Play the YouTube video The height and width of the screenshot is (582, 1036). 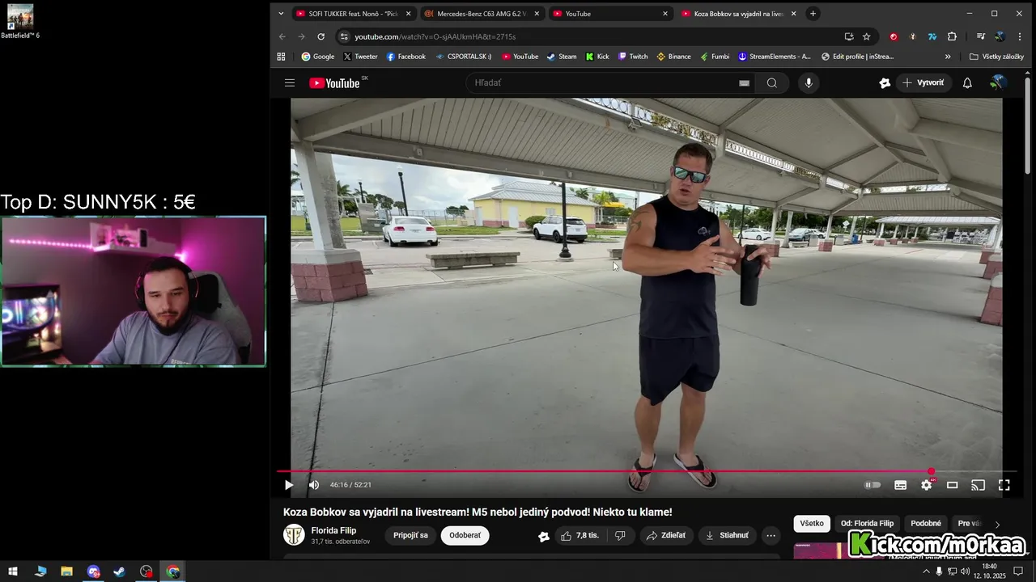[x=289, y=485]
